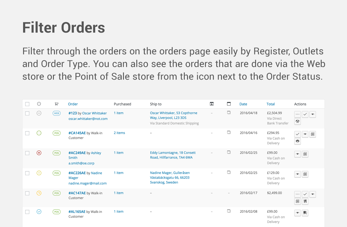Sort by the Order column header
This screenshot has width=347, height=227.
click(73, 104)
